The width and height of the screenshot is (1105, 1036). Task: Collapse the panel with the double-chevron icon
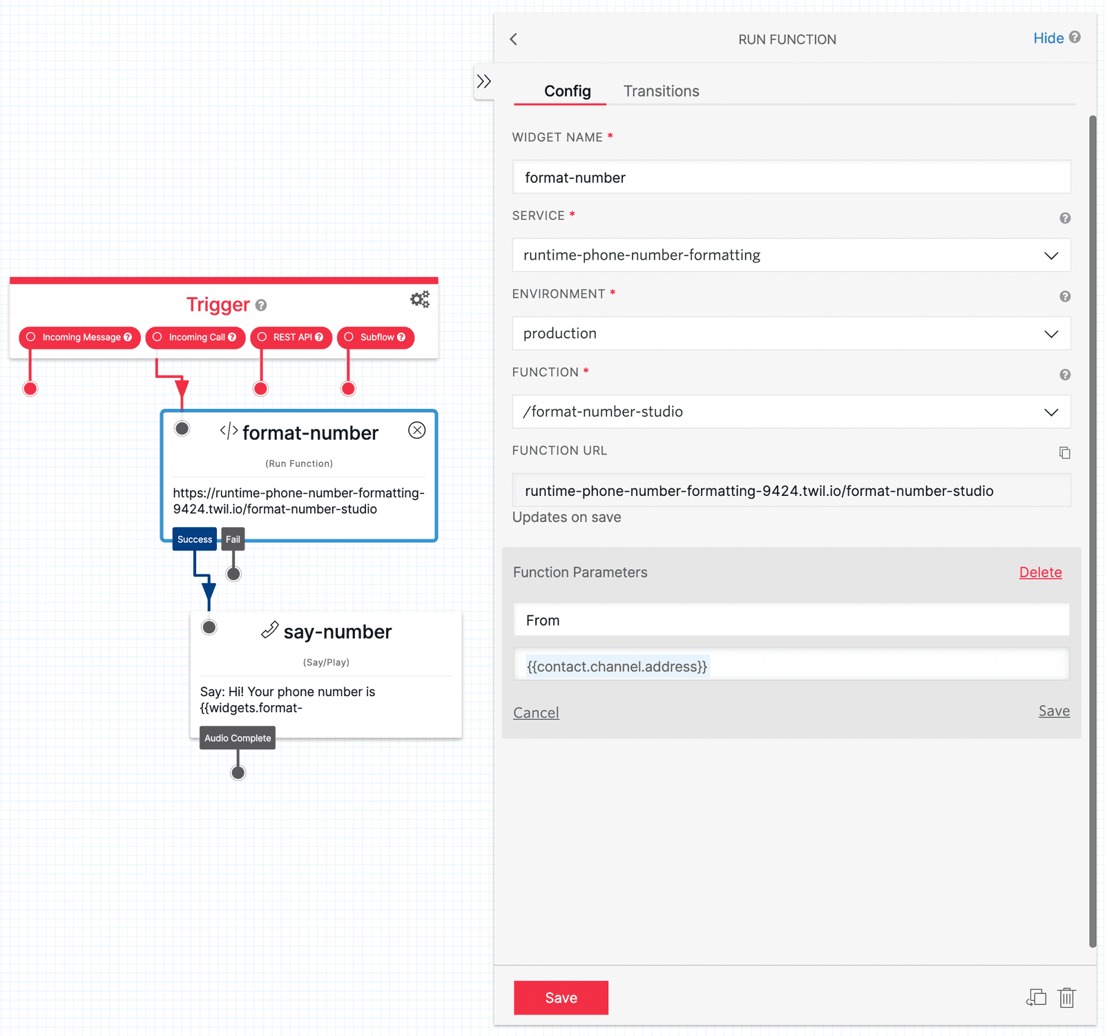click(484, 81)
